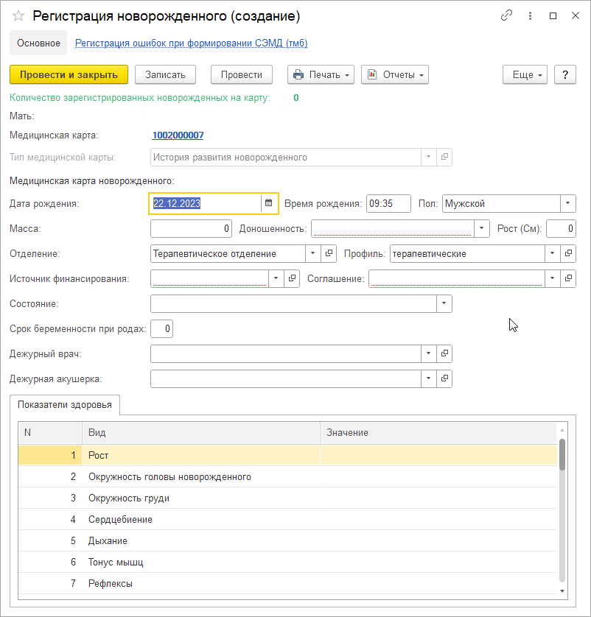This screenshot has height=617, width=591.
Task: Expand the Доношенность dropdown
Action: 482,228
